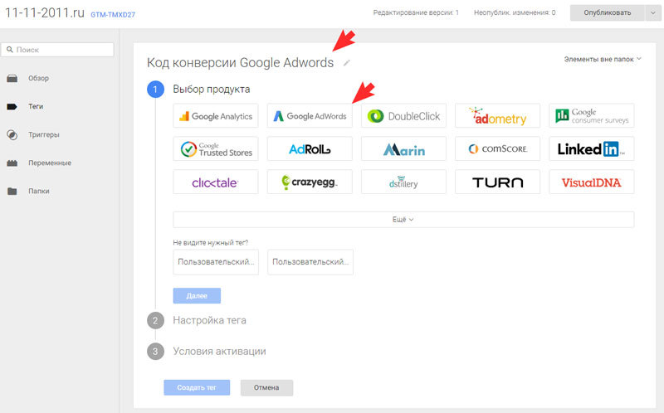
Task: Expand step 3 Условия активации
Action: click(x=219, y=352)
